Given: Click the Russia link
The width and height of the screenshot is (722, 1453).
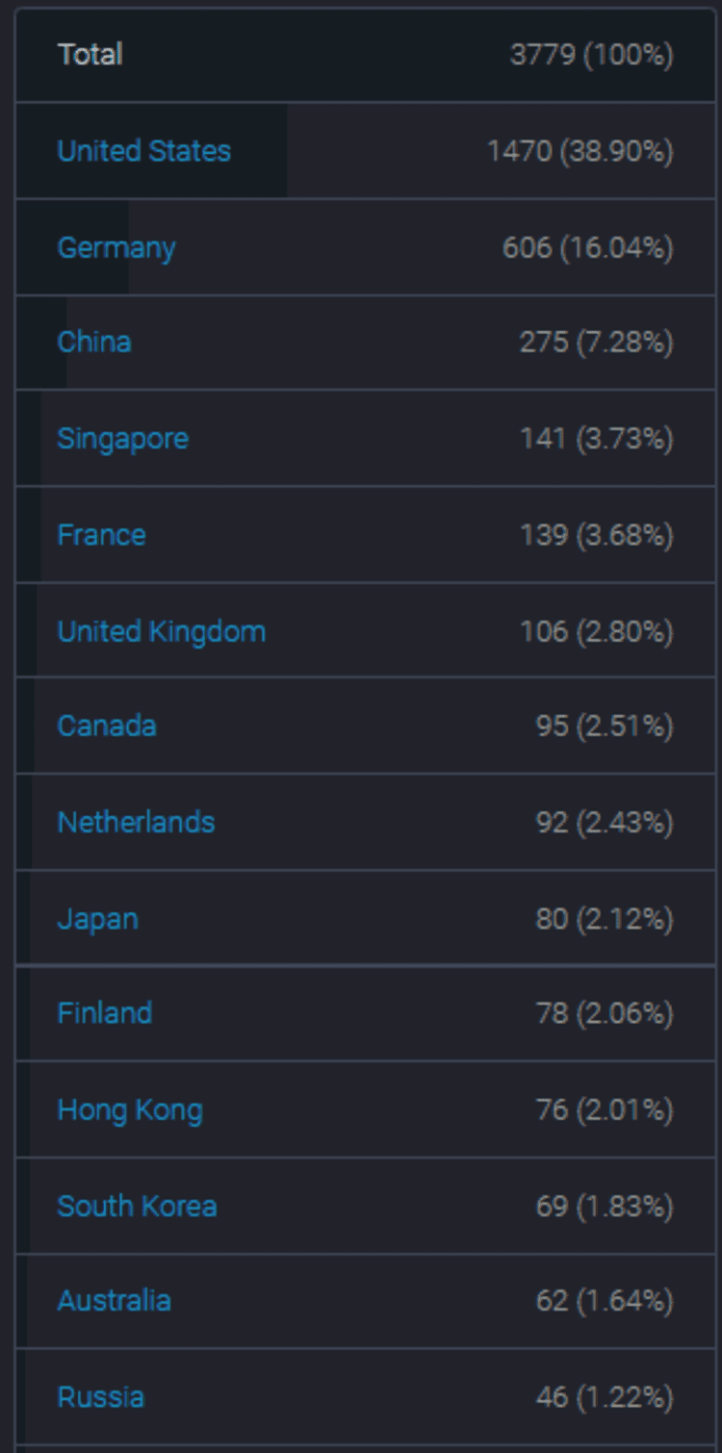Looking at the screenshot, I should [100, 1397].
